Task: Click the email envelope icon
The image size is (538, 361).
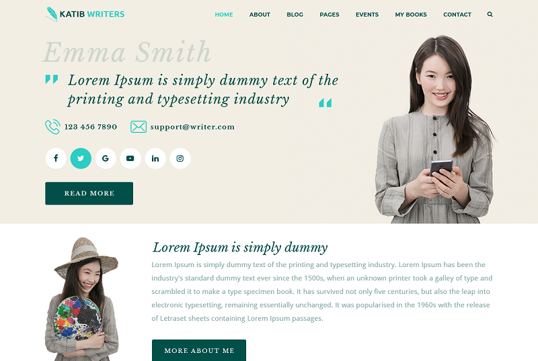Action: [x=139, y=127]
